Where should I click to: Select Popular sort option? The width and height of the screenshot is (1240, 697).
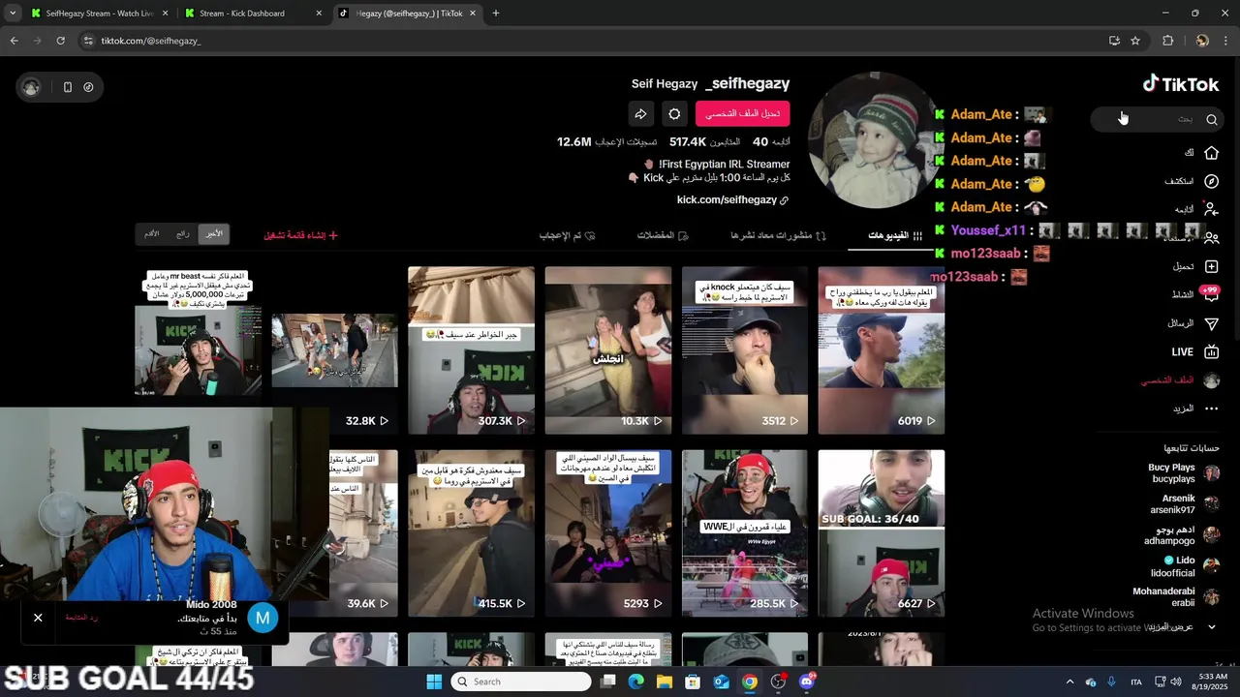tap(183, 234)
